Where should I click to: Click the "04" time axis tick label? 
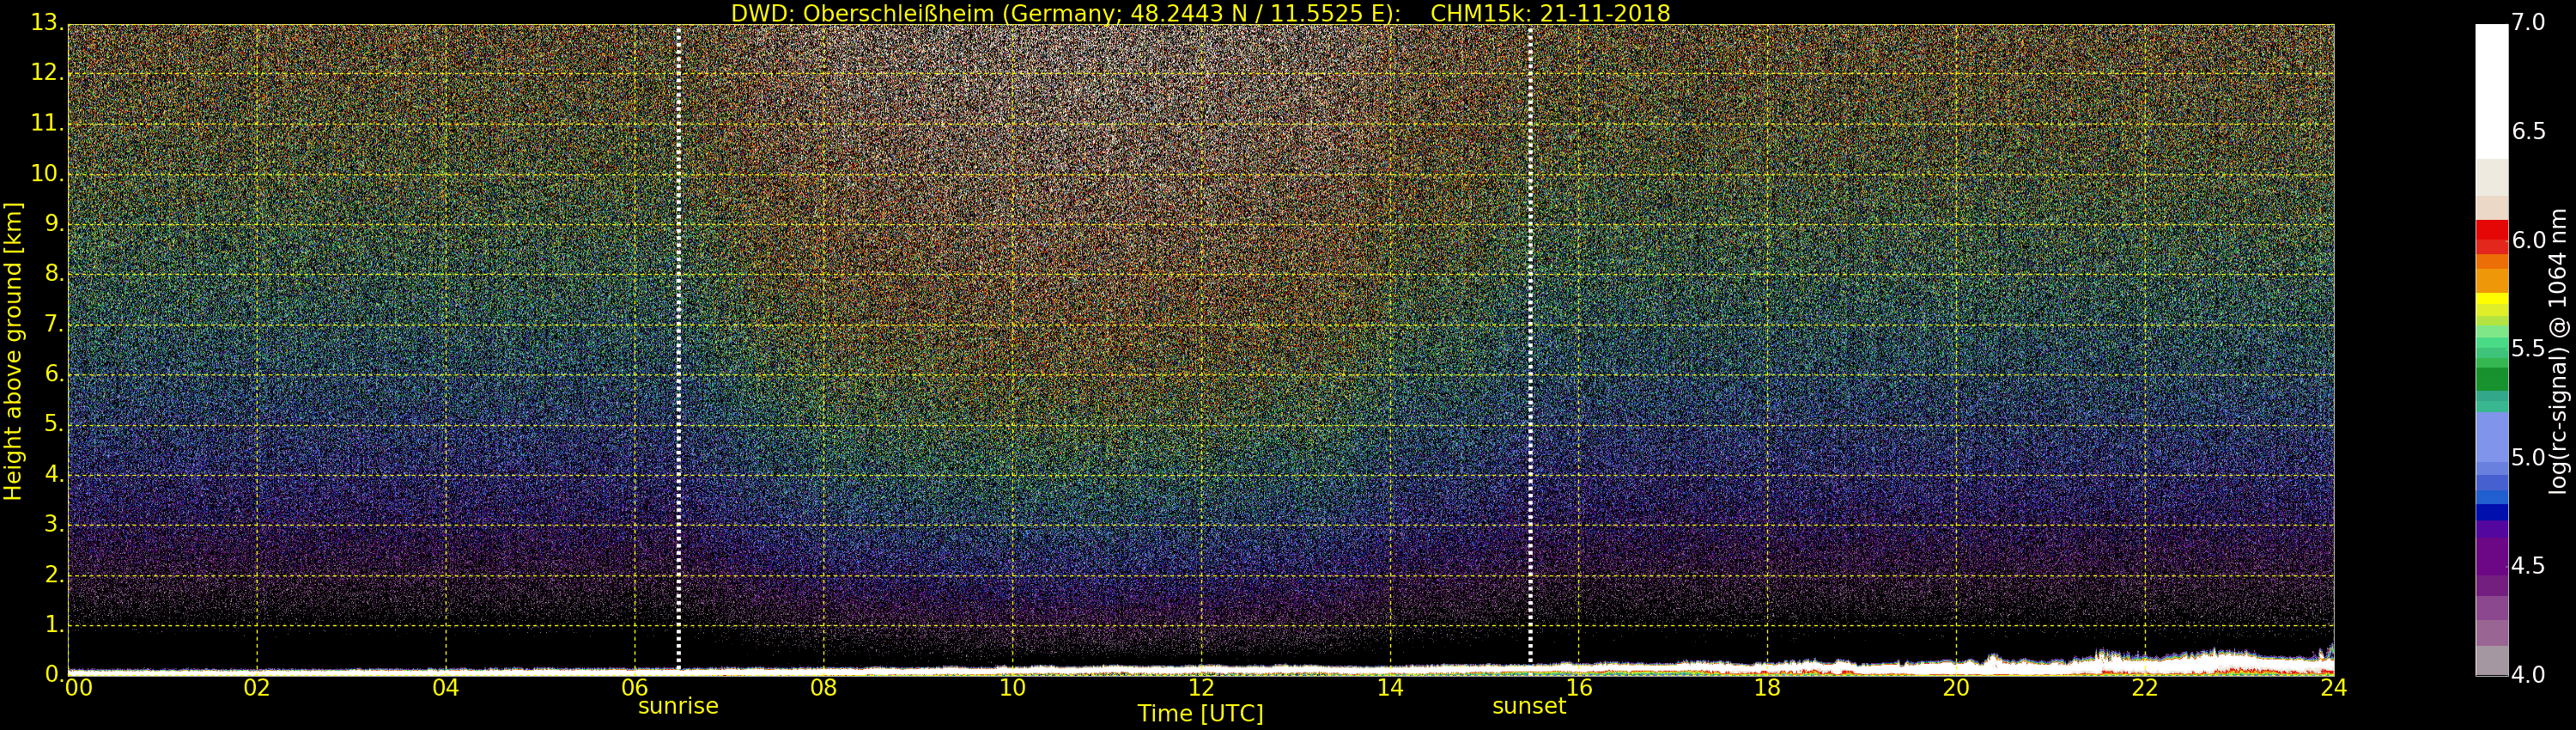click(x=446, y=687)
